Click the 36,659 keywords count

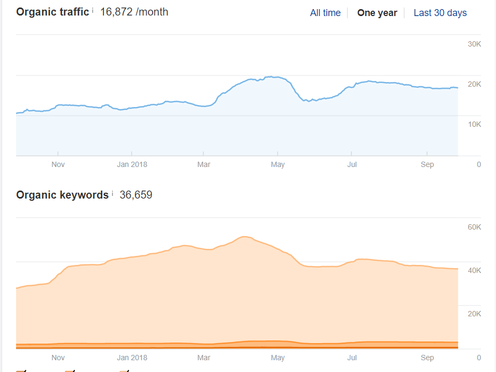coord(136,195)
